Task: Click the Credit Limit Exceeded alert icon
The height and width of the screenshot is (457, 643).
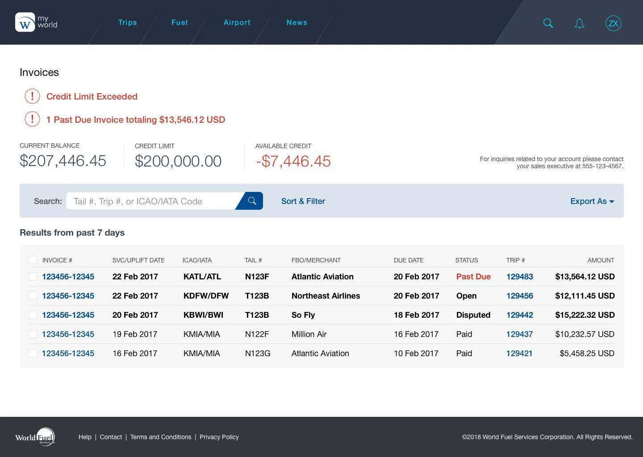Action: coord(32,96)
